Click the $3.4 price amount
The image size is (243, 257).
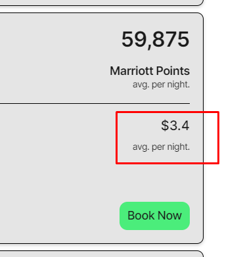[x=175, y=126]
